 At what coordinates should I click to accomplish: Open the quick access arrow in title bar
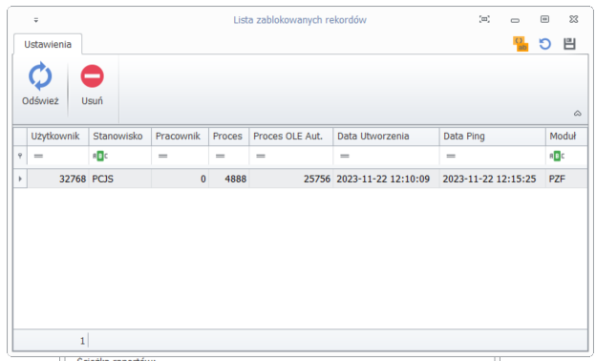click(x=36, y=20)
